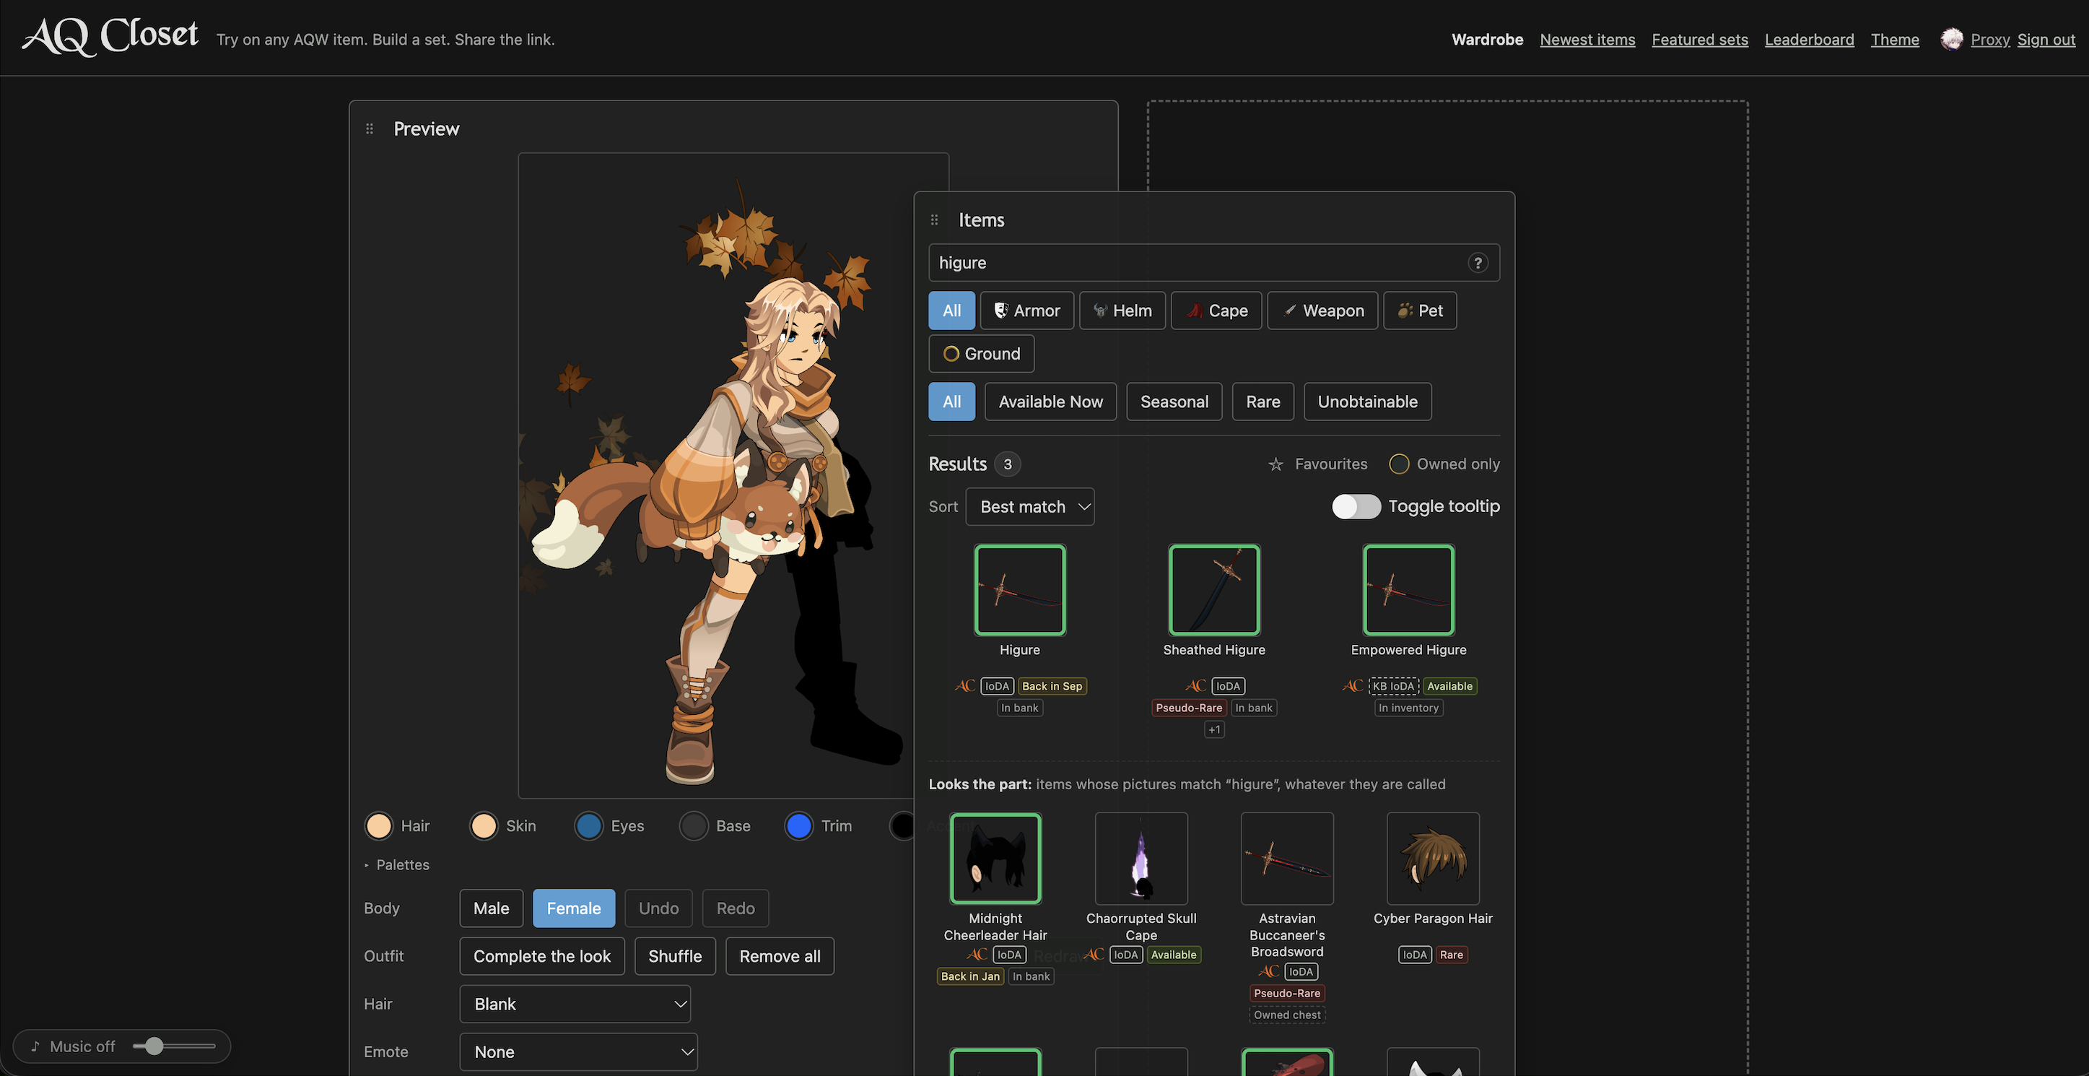Show Seasonal items only

[x=1174, y=402]
